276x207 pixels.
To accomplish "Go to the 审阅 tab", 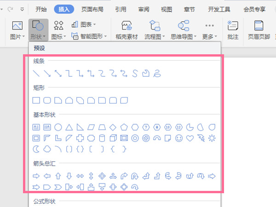I will pos(144,9).
